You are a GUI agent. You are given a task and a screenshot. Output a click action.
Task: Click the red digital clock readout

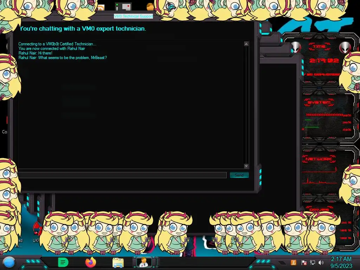point(324,60)
